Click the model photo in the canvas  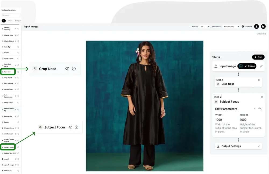click(145, 106)
